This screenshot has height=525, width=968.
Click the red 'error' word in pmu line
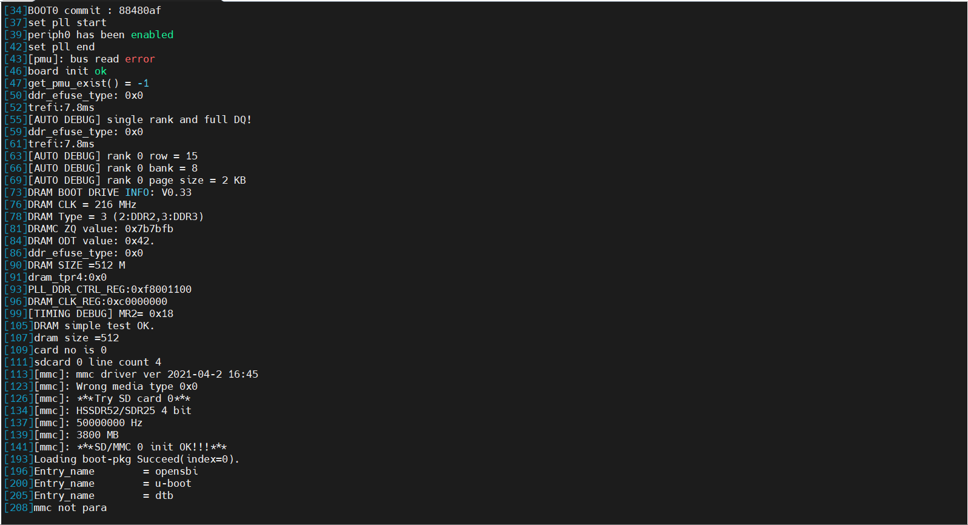tap(140, 59)
